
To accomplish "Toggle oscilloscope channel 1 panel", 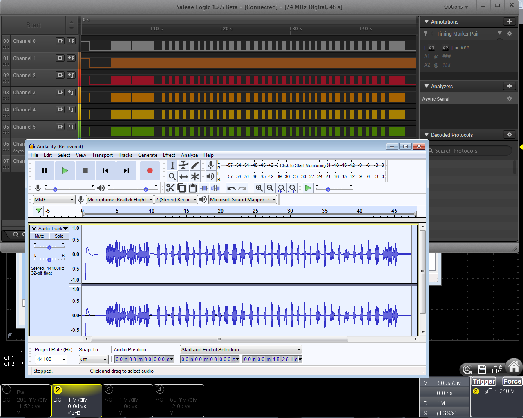I will click(26, 400).
